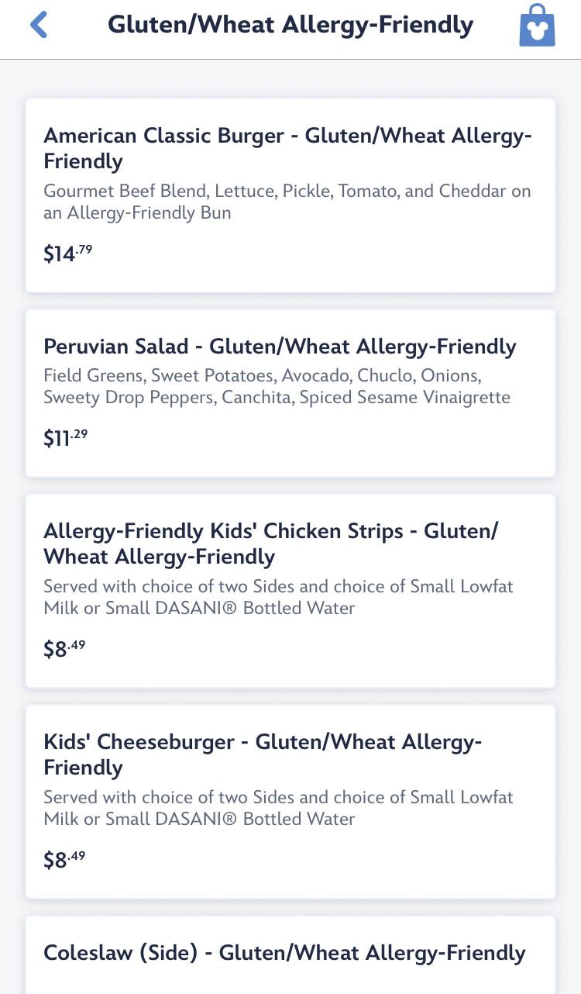Tap the $14.79 burger price
The width and height of the screenshot is (581, 994).
pos(68,254)
